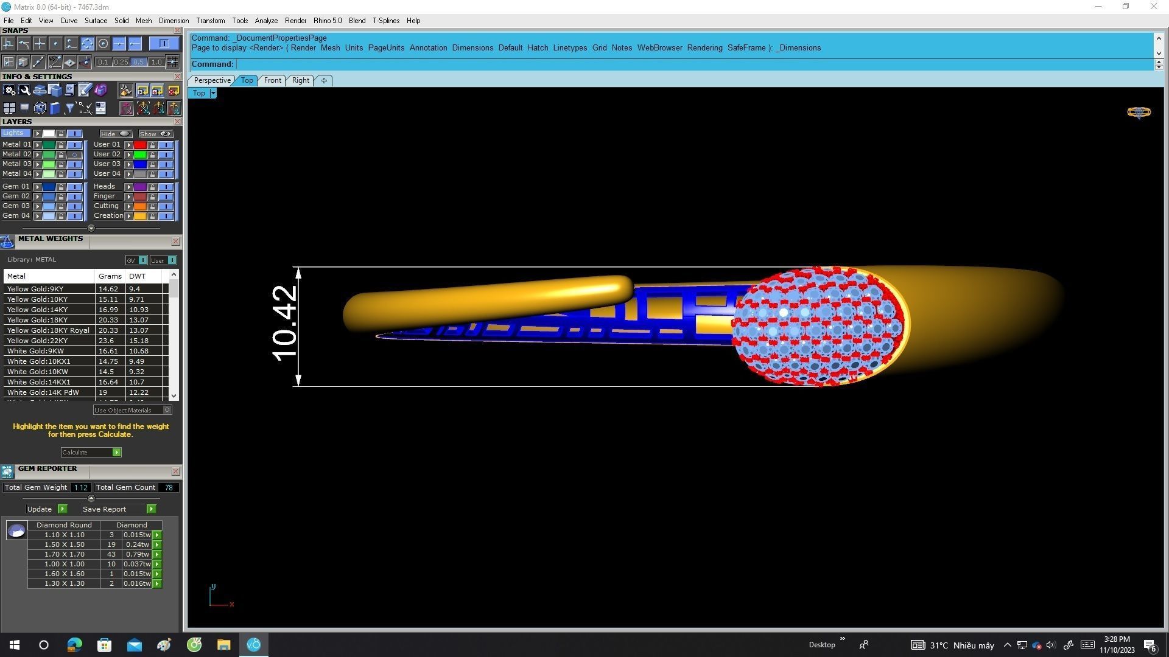Expand the Metal 01 layer arrow

click(37, 145)
